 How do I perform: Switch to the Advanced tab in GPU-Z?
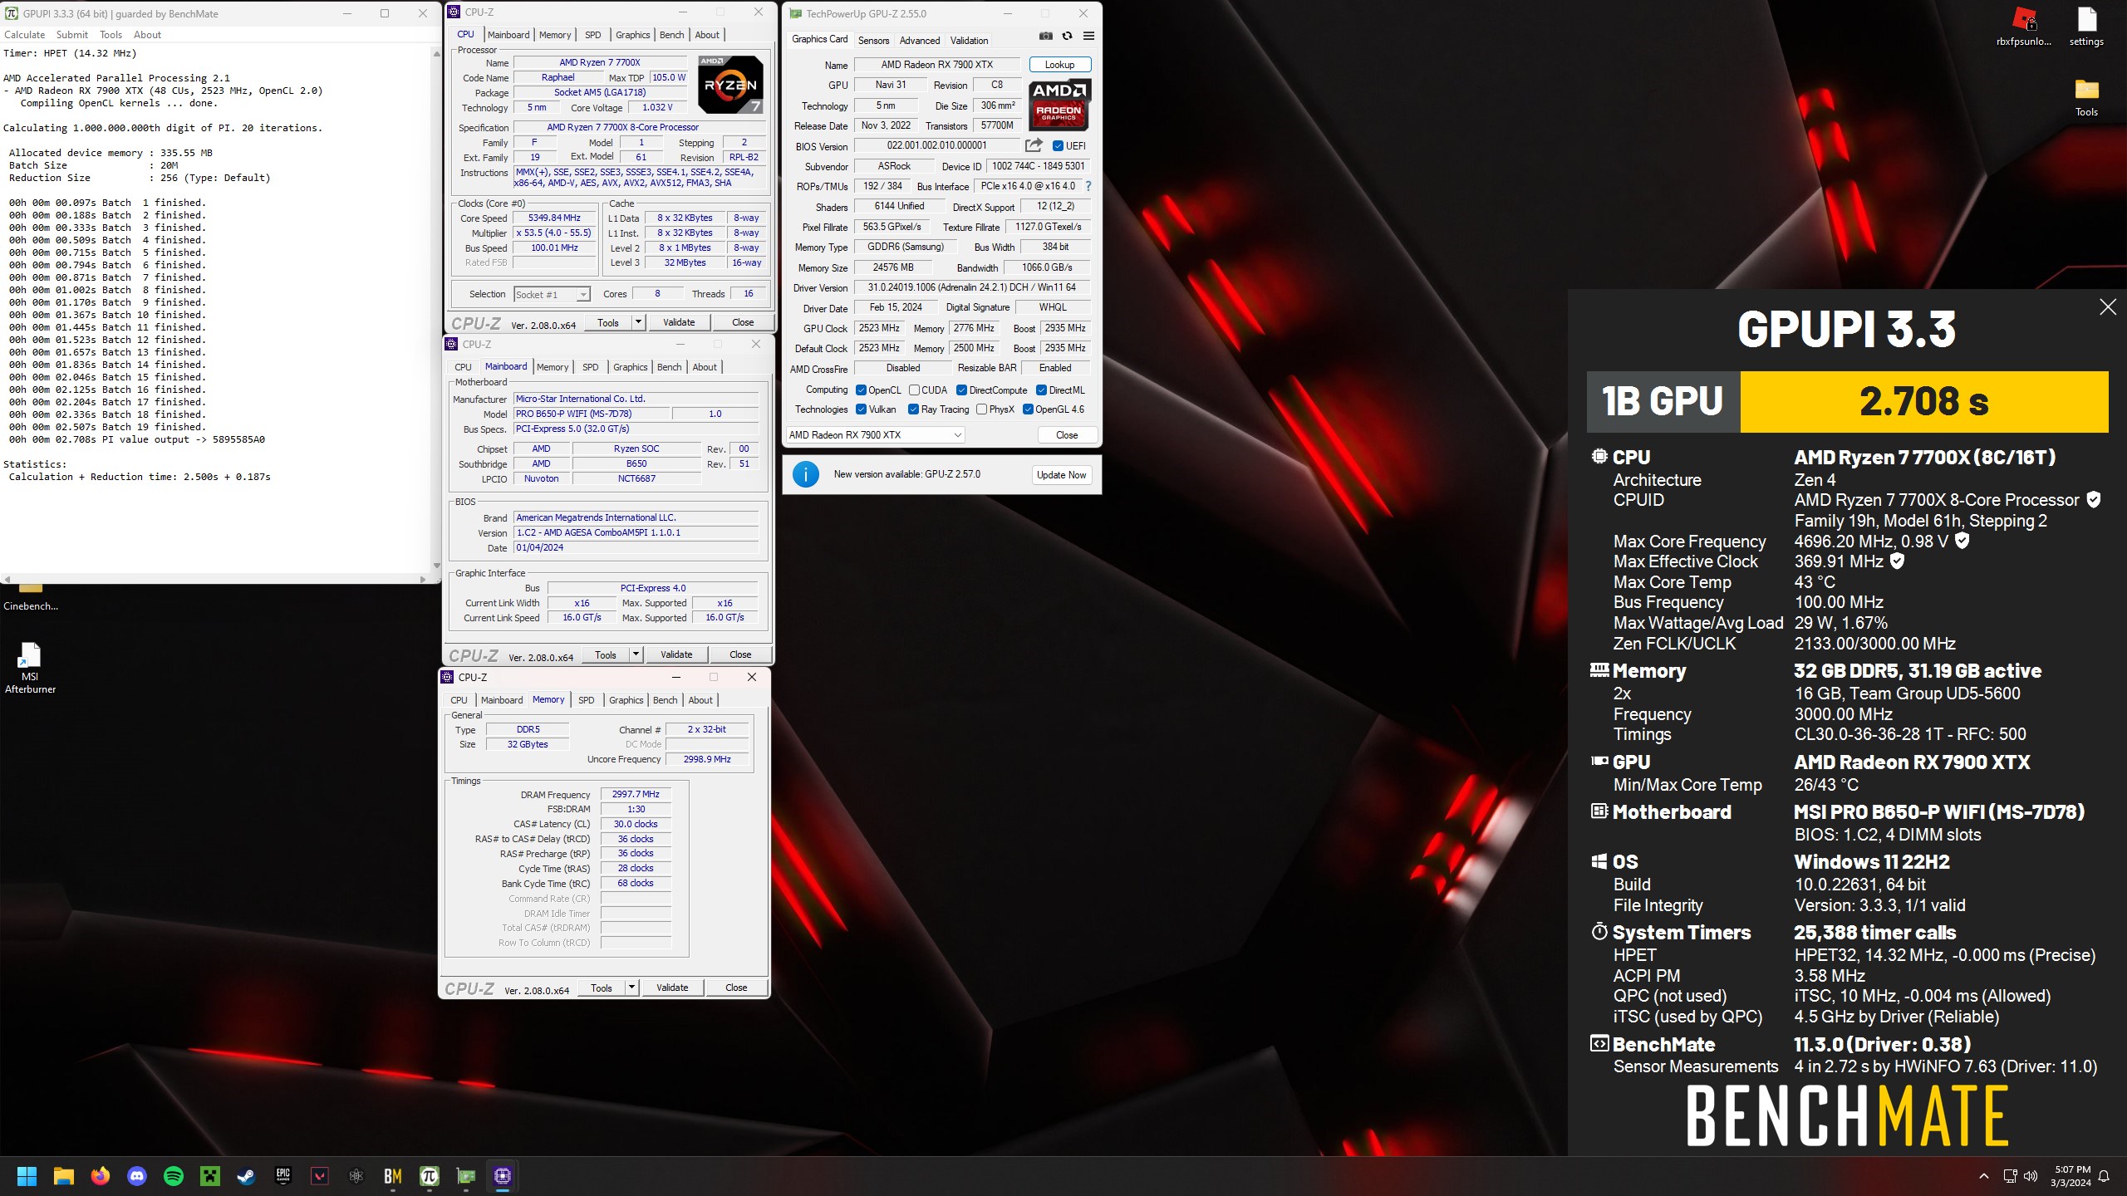920,40
